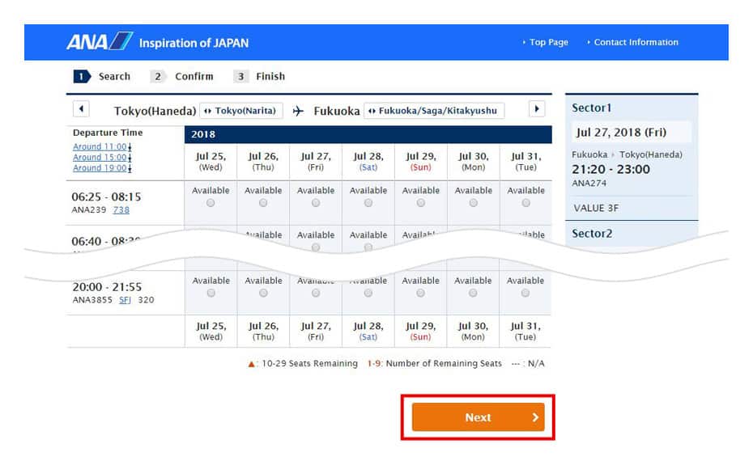Open the 738 aircraft type link
Screen dimensions: 753x465
[121, 210]
